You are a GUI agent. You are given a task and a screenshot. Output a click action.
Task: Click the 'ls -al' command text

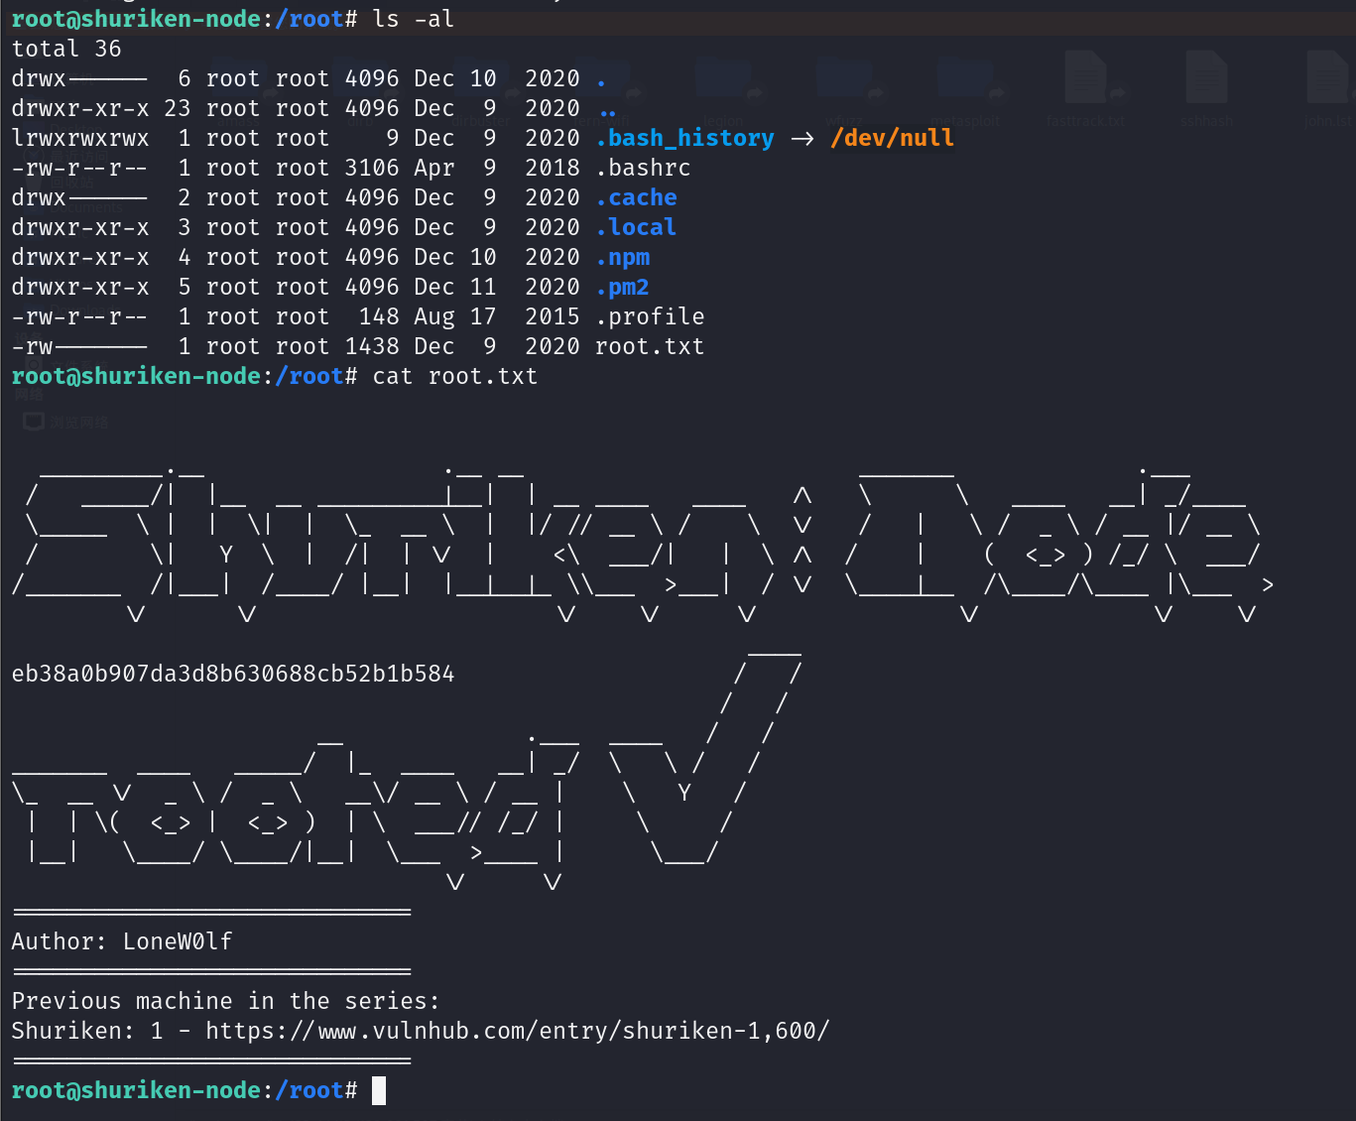(x=414, y=19)
